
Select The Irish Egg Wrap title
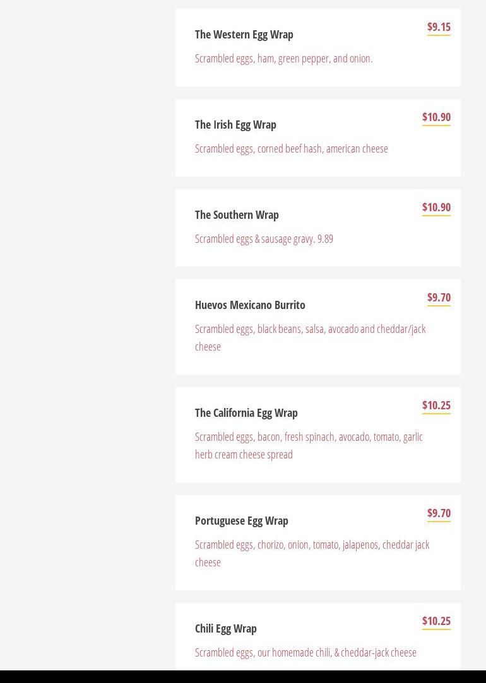(x=235, y=125)
